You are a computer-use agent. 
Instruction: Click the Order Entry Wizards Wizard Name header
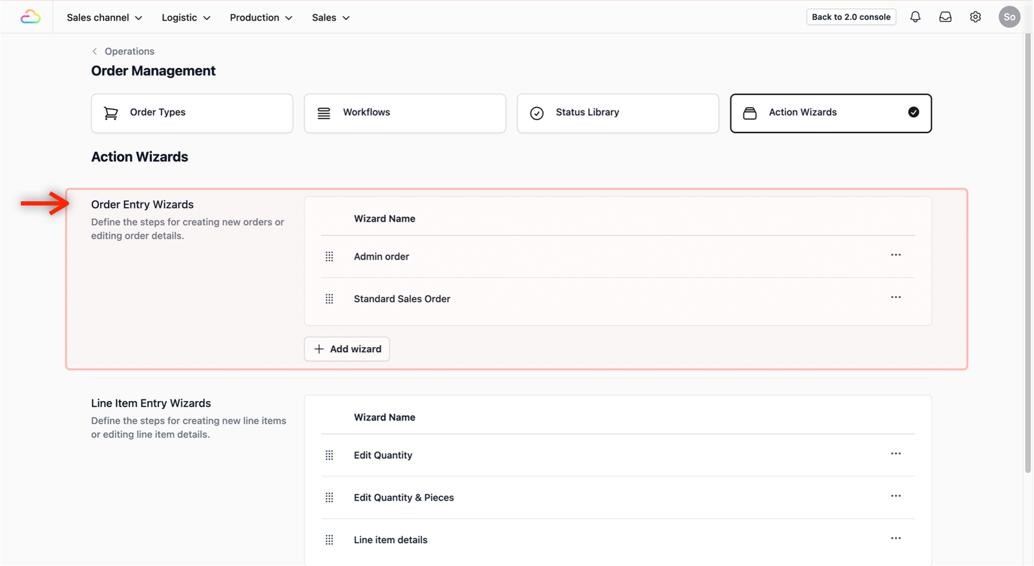385,219
